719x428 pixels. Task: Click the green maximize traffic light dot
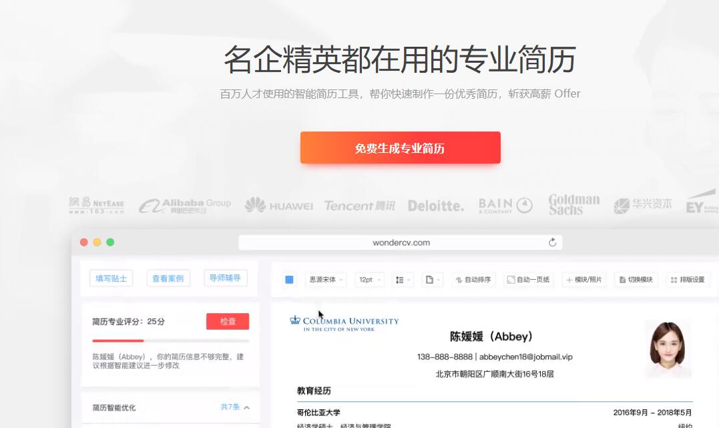(111, 242)
